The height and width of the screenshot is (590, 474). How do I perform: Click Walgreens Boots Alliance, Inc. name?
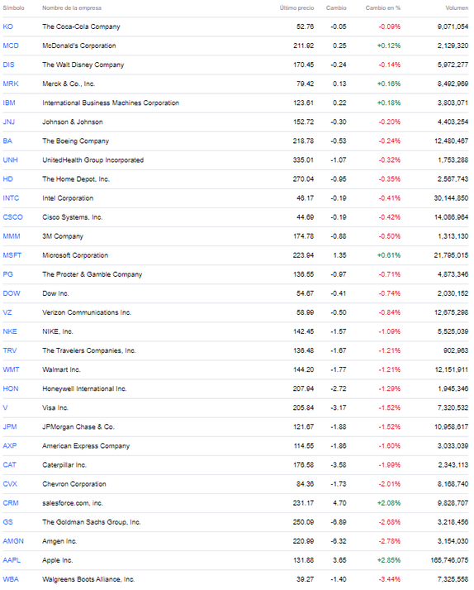click(x=88, y=579)
